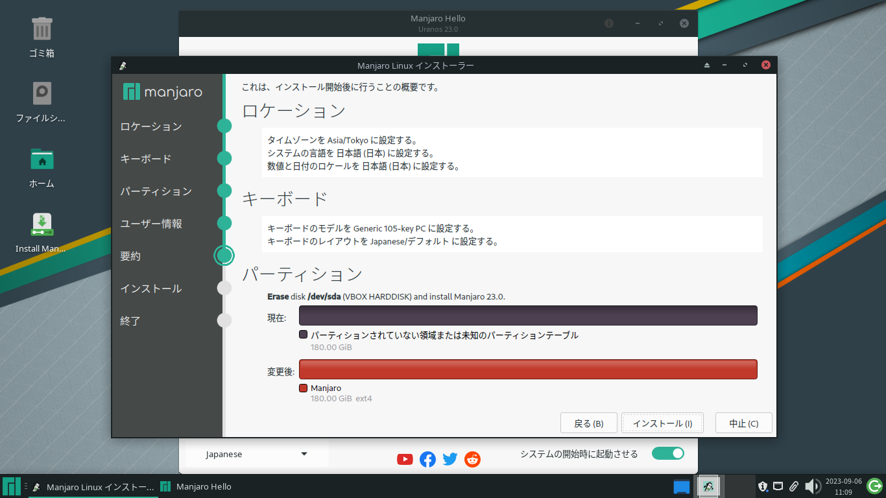The image size is (886, 498).
Task: Open the clipboard paperclip tray icon
Action: click(x=793, y=486)
